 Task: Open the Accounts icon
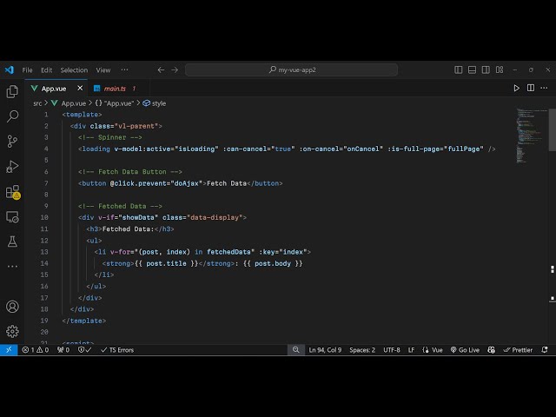click(x=12, y=307)
